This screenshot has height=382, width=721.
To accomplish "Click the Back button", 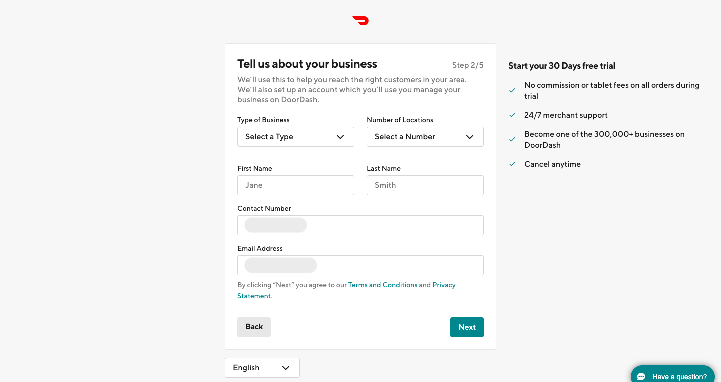I will click(254, 327).
